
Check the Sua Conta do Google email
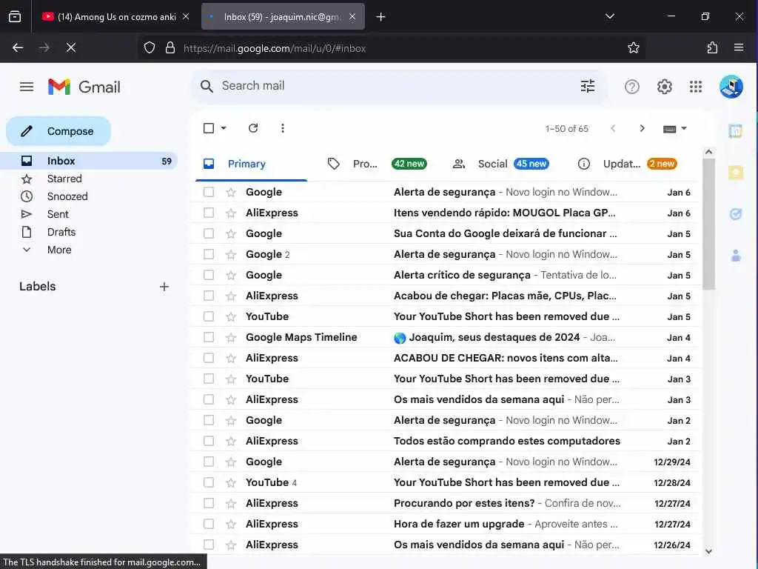(x=209, y=233)
